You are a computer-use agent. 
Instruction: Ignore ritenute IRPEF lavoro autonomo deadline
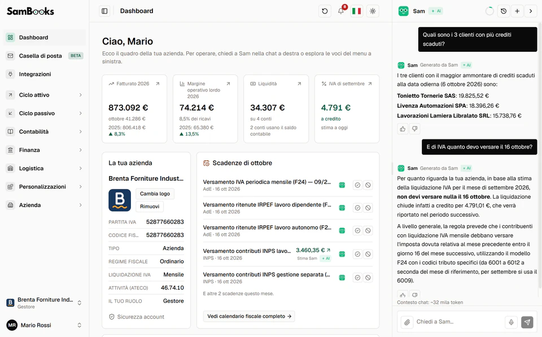pos(368,231)
